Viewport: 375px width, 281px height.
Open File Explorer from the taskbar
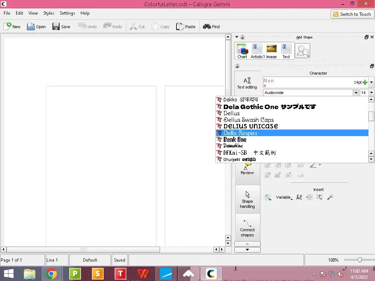[x=29, y=274]
